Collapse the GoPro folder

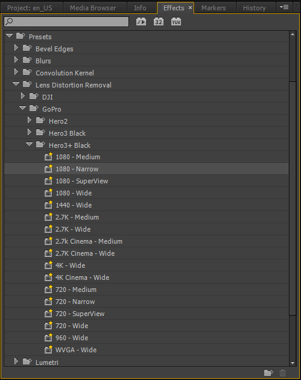[x=22, y=109]
